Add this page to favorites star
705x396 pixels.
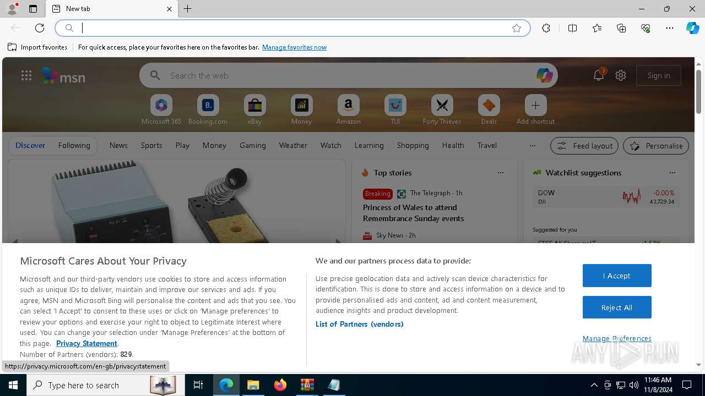tap(517, 28)
